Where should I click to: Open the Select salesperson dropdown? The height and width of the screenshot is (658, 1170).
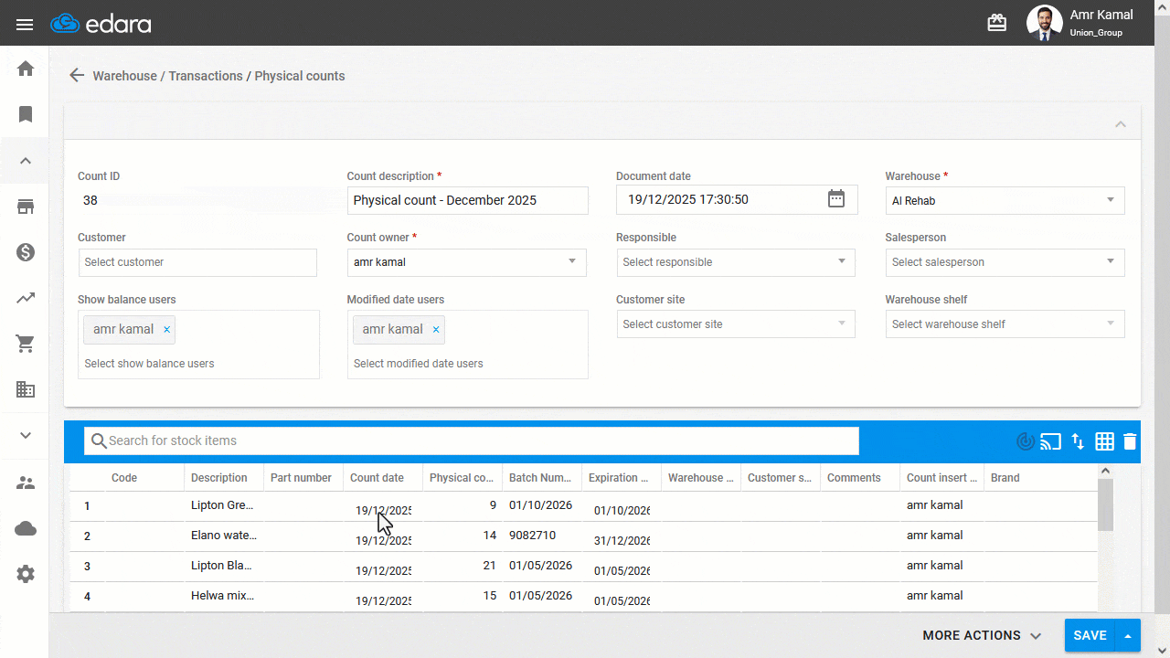pyautogui.click(x=1005, y=262)
